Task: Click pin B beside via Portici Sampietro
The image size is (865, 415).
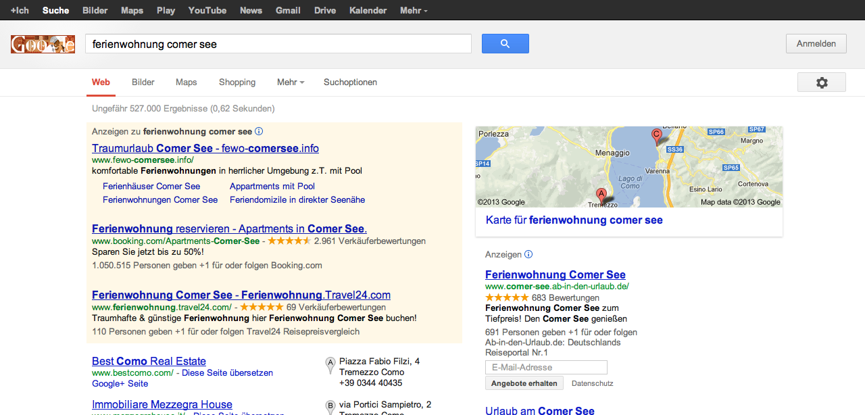Action: tap(330, 408)
